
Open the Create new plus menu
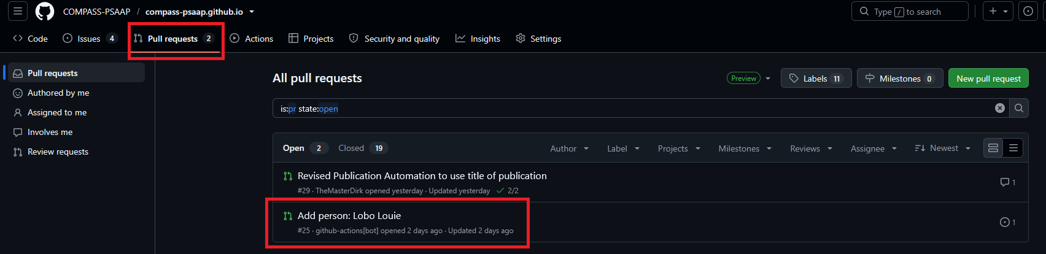tap(998, 11)
